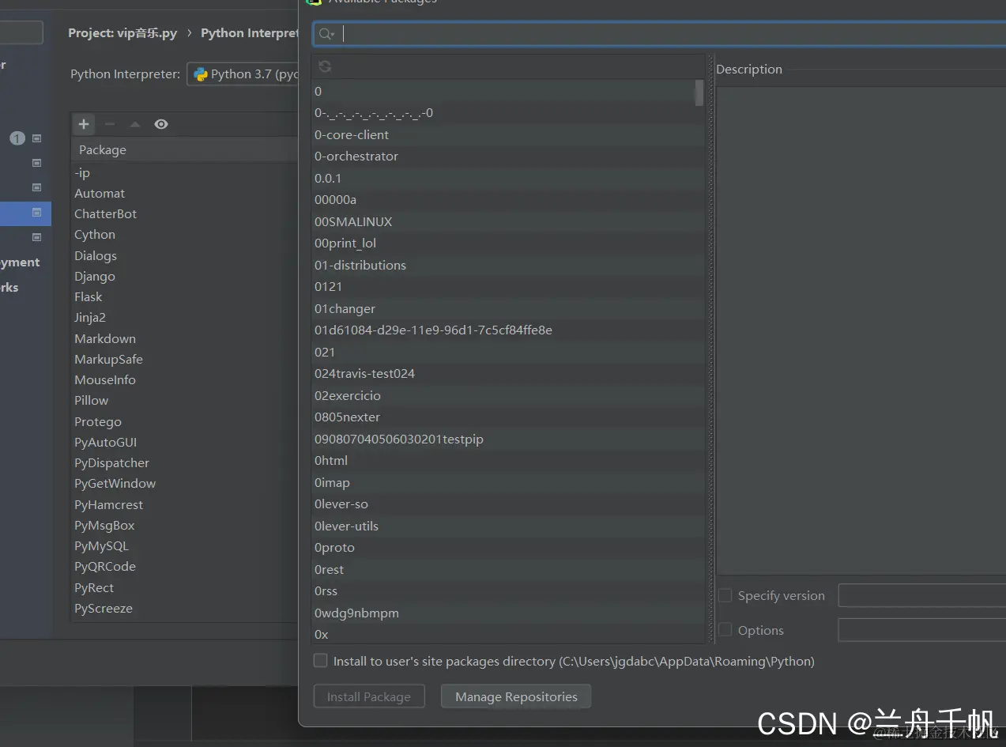The width and height of the screenshot is (1006, 747).
Task: Select the installed Jinja2 package
Action: pyautogui.click(x=185, y=318)
